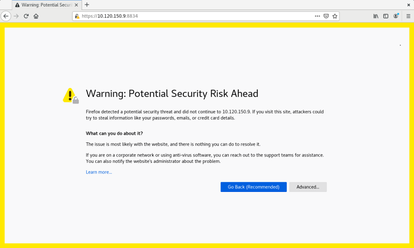The width and height of the screenshot is (414, 248).
Task: Reload the current page
Action: pos(26,16)
